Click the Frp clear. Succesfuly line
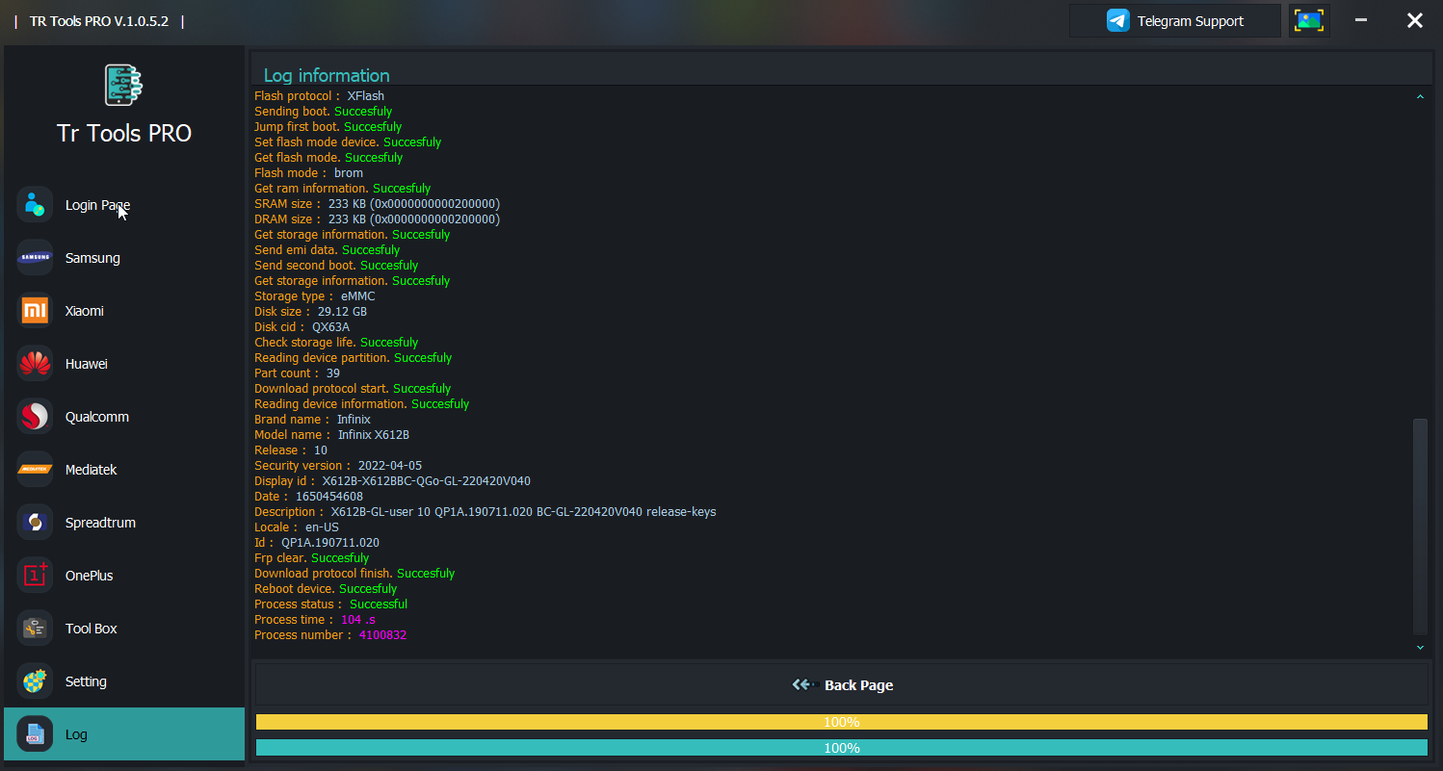The width and height of the screenshot is (1443, 771). [311, 558]
